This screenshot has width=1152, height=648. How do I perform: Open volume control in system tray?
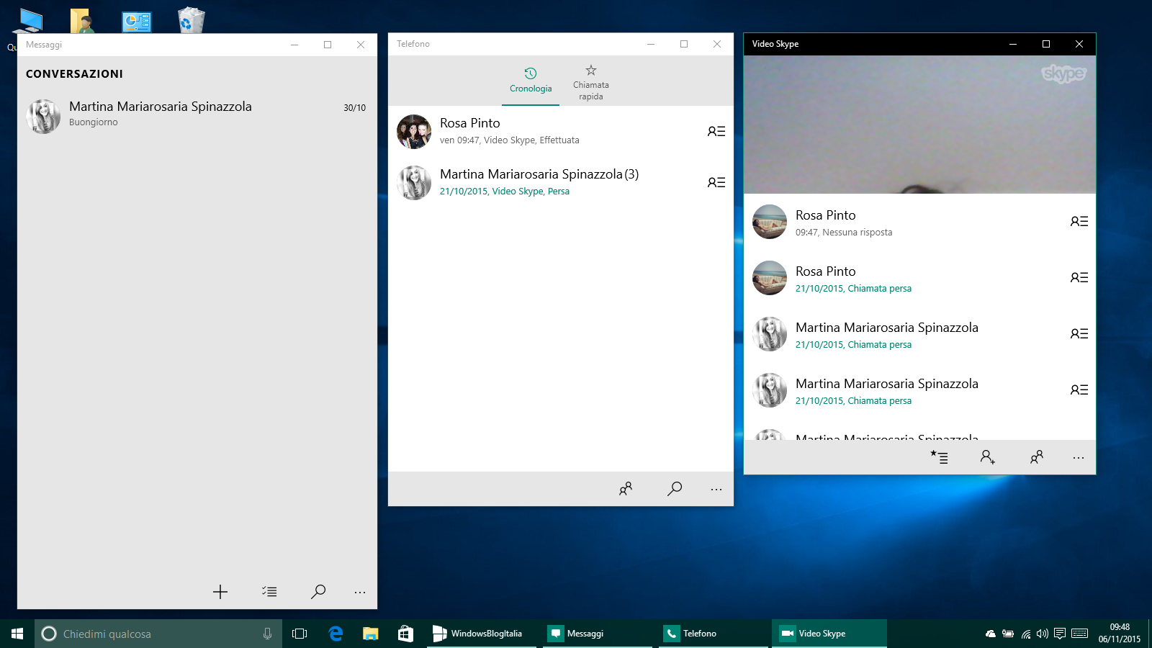click(x=1043, y=634)
